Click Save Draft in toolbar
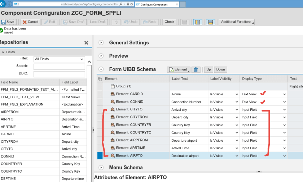 click(74, 22)
